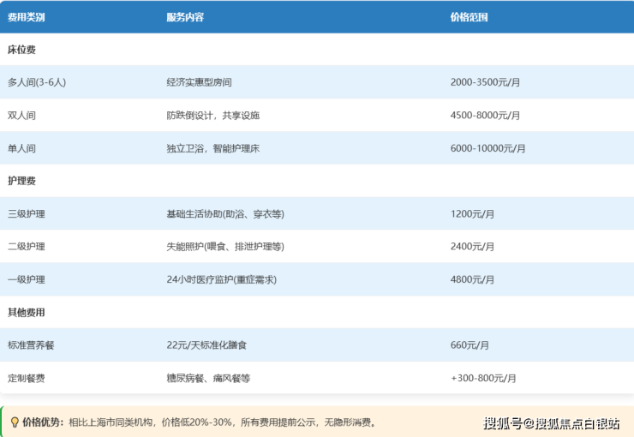Click the 价格范围 column header
This screenshot has height=437, width=634.
click(x=469, y=17)
